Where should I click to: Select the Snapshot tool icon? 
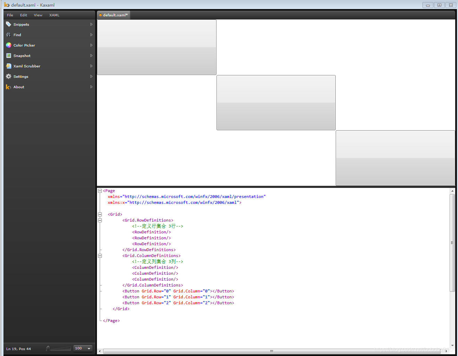[8, 56]
